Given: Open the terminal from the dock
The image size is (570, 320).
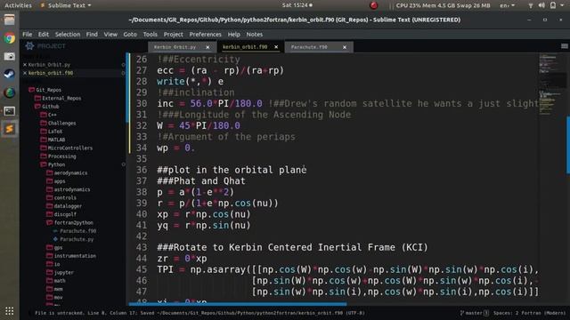Looking at the screenshot, I should click(x=10, y=110).
